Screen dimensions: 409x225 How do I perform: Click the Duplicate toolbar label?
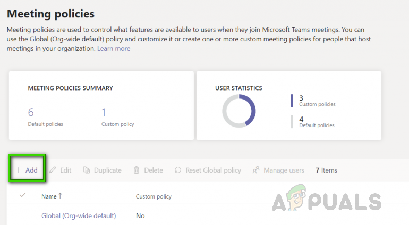coord(108,170)
